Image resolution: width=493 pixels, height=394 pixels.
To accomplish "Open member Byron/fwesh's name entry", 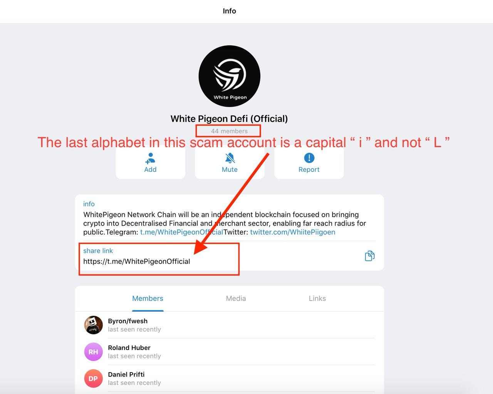I will click(127, 321).
